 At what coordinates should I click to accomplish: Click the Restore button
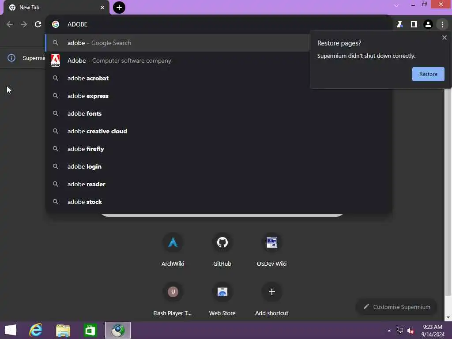(428, 74)
